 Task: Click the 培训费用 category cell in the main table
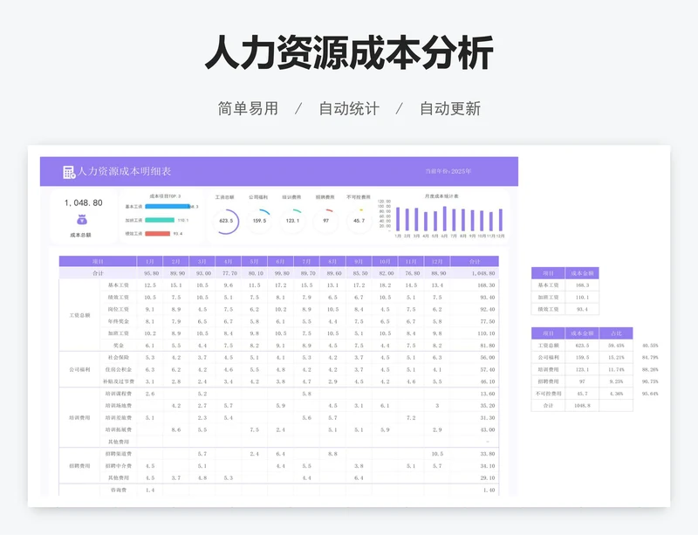click(79, 418)
